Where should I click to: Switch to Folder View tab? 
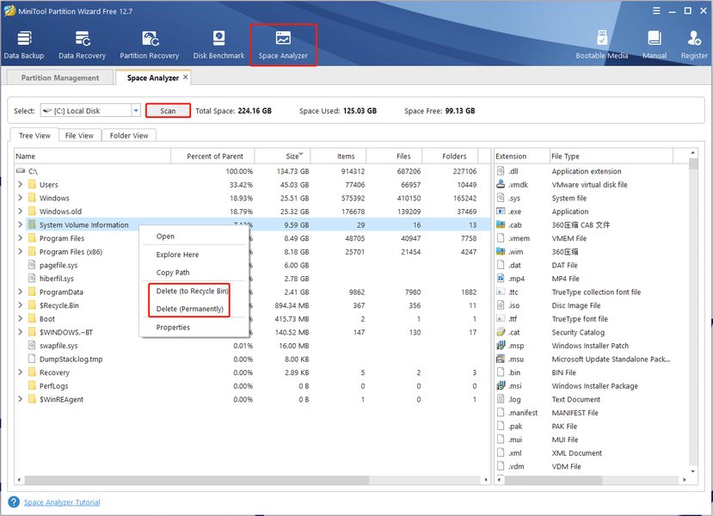coord(129,136)
